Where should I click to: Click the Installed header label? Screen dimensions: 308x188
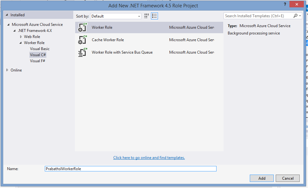[18, 15]
